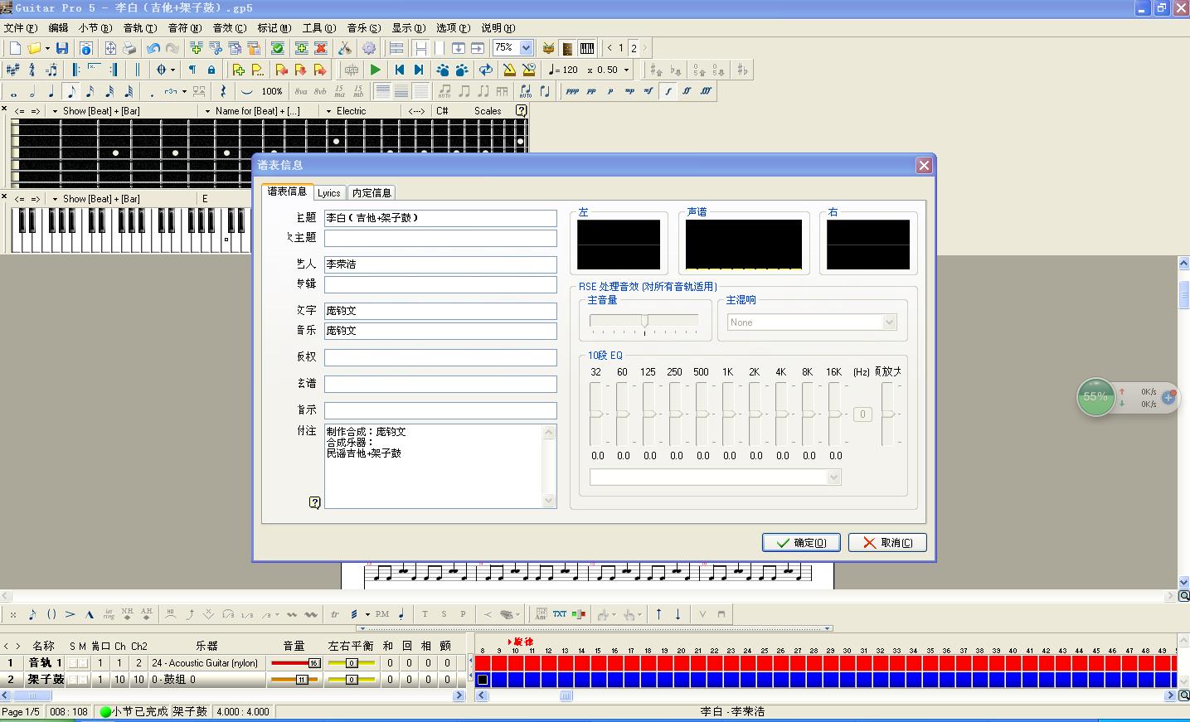1190x722 pixels.
Task: Switch to the Lyrics tab
Action: pos(329,192)
